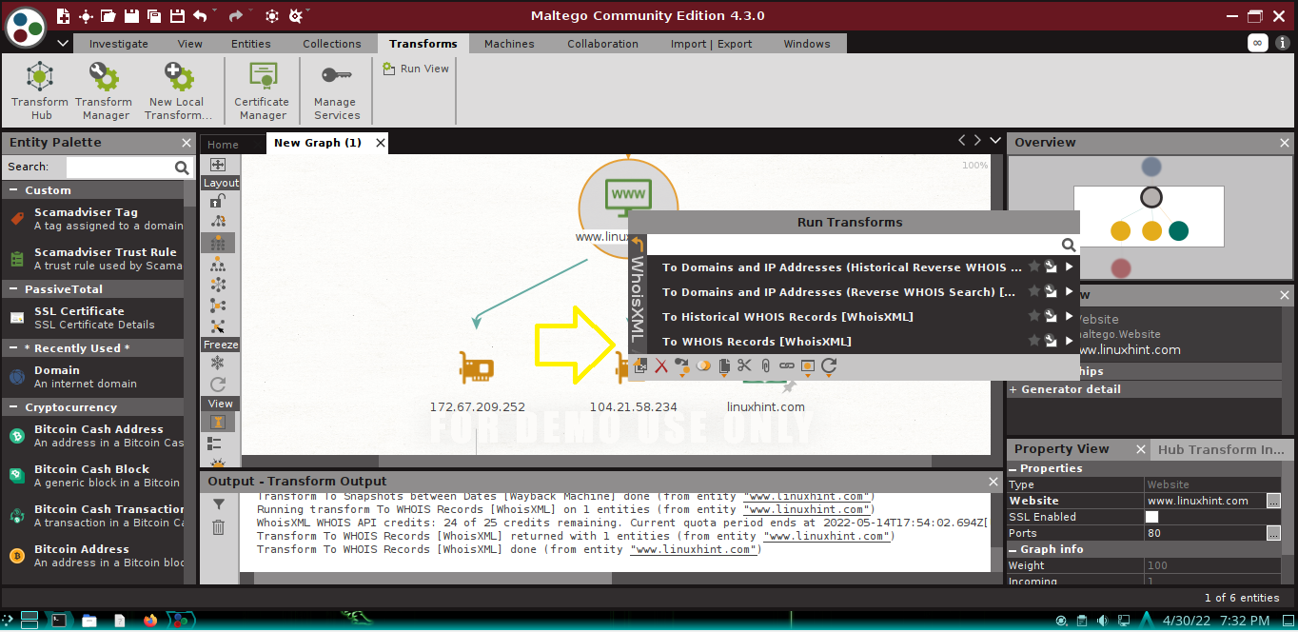Click the paperclip attach icon
This screenshot has height=632, width=1298.
(765, 365)
